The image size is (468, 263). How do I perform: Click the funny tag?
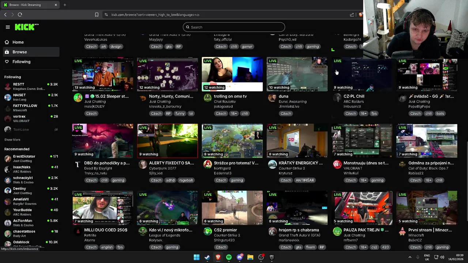pyautogui.click(x=180, y=113)
